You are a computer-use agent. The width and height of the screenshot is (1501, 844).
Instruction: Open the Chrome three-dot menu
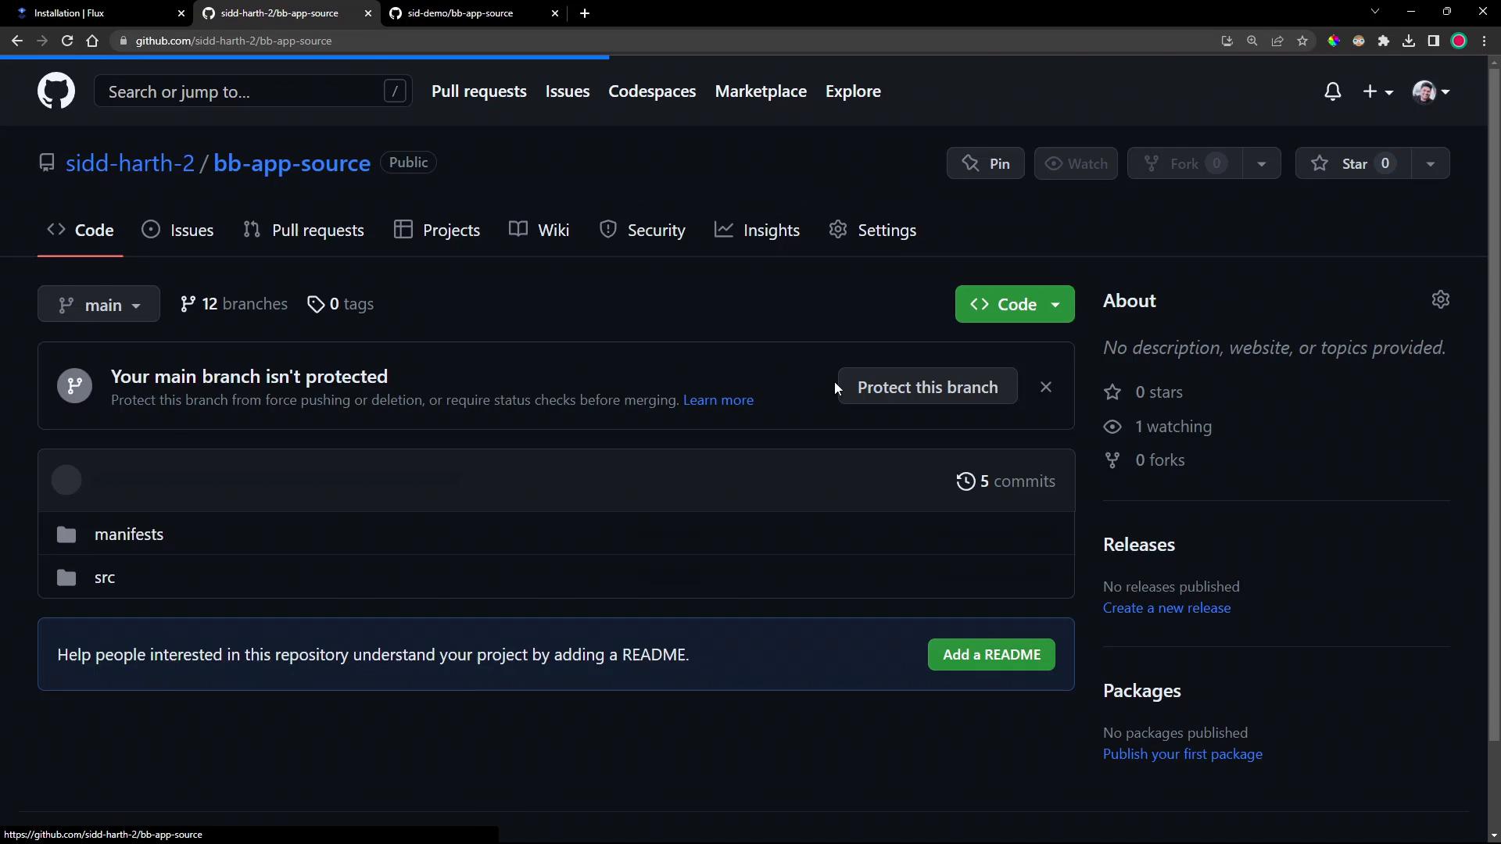(1484, 41)
